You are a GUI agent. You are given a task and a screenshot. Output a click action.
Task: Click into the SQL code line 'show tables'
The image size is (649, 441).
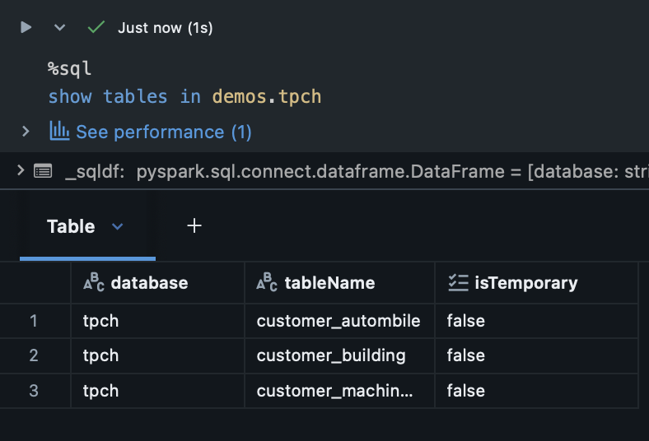click(184, 96)
